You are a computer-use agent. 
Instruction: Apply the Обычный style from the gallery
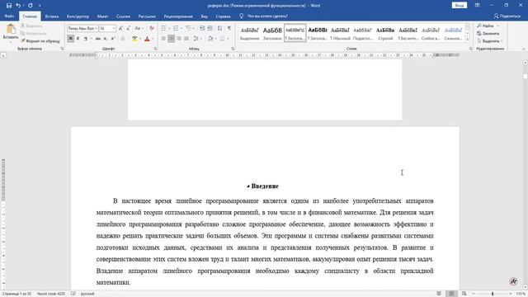pyautogui.click(x=340, y=33)
